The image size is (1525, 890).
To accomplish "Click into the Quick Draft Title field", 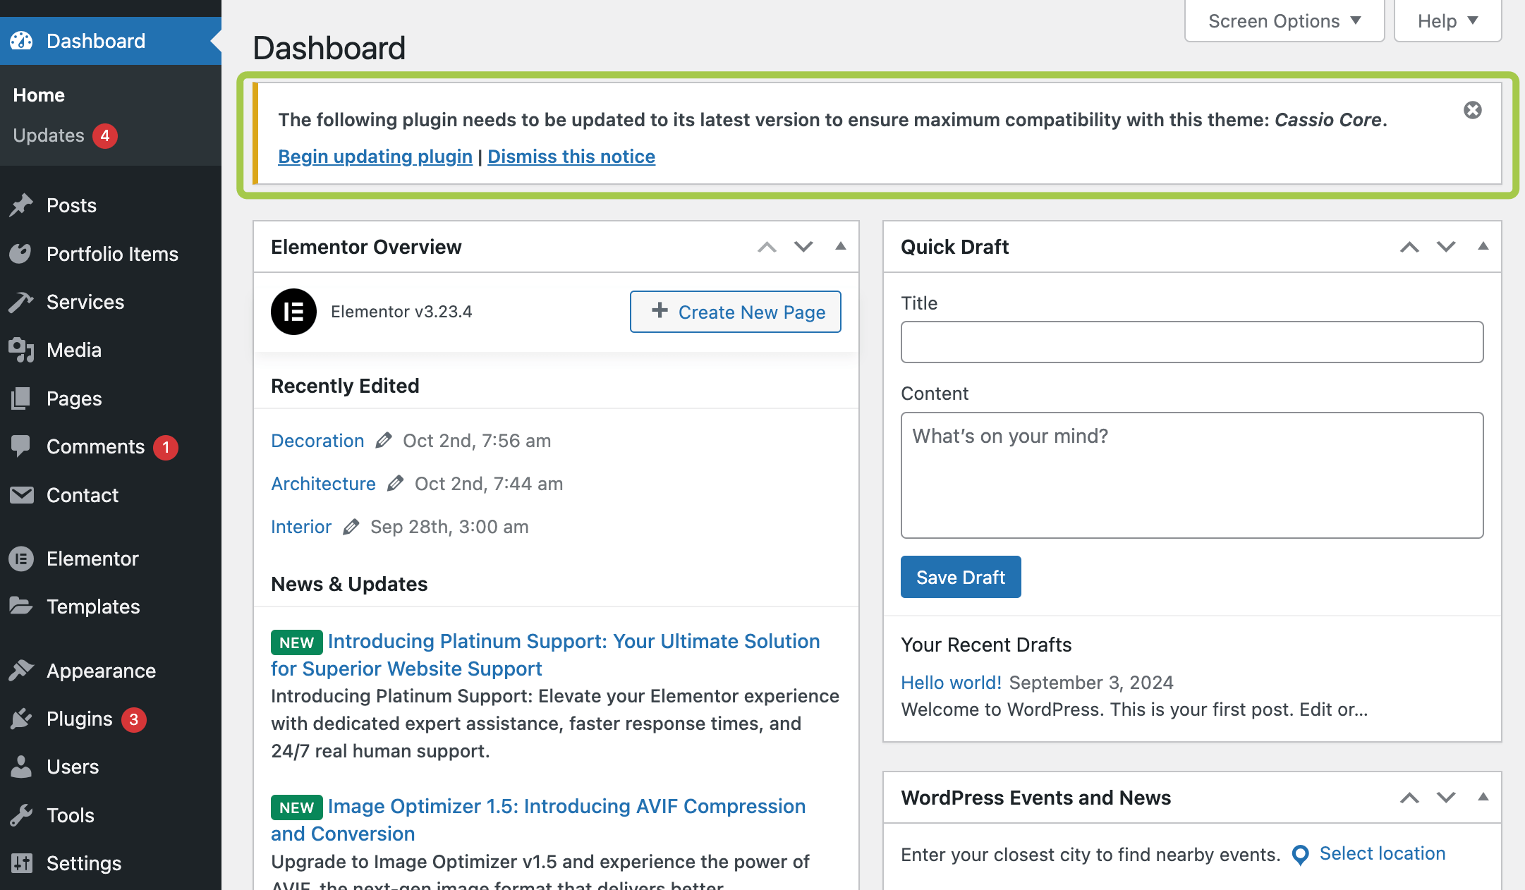I will tap(1191, 342).
